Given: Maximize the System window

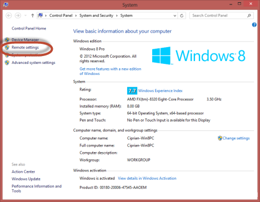Looking at the screenshot, I should point(239,4).
